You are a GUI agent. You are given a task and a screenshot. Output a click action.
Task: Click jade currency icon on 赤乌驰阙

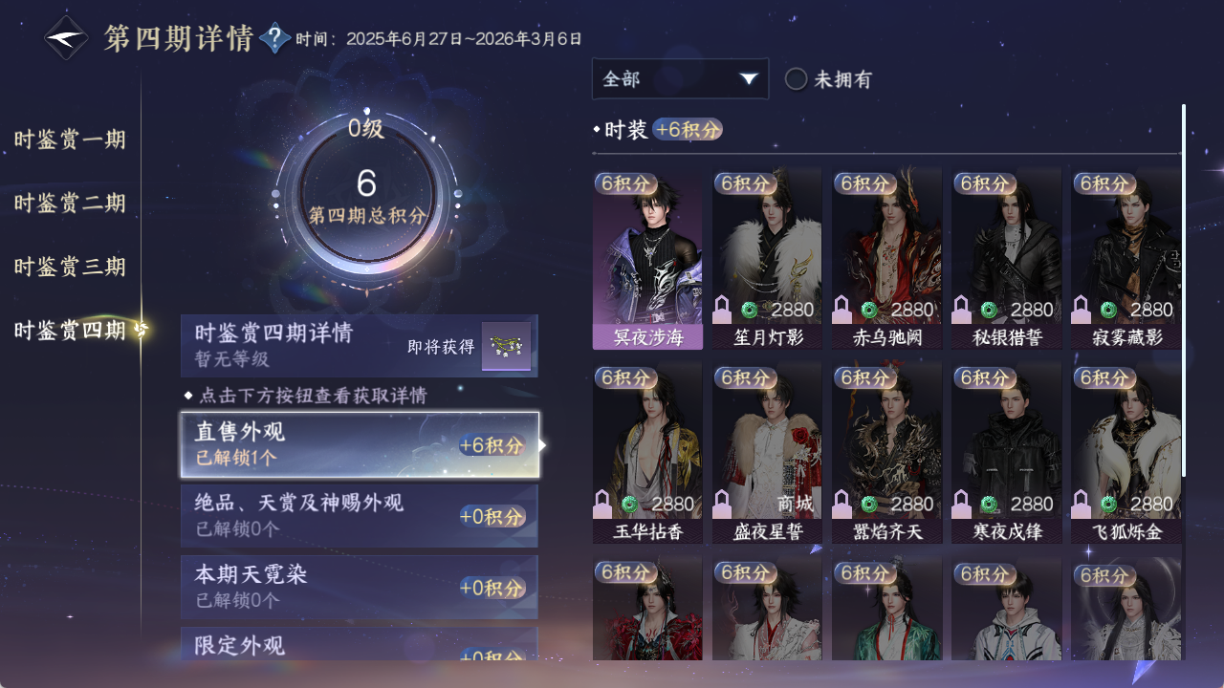(x=869, y=310)
